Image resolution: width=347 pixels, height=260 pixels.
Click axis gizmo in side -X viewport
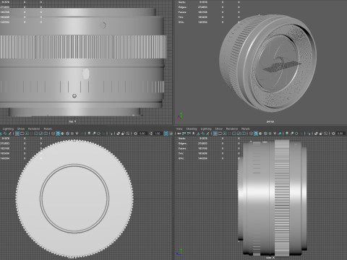pyautogui.click(x=179, y=252)
